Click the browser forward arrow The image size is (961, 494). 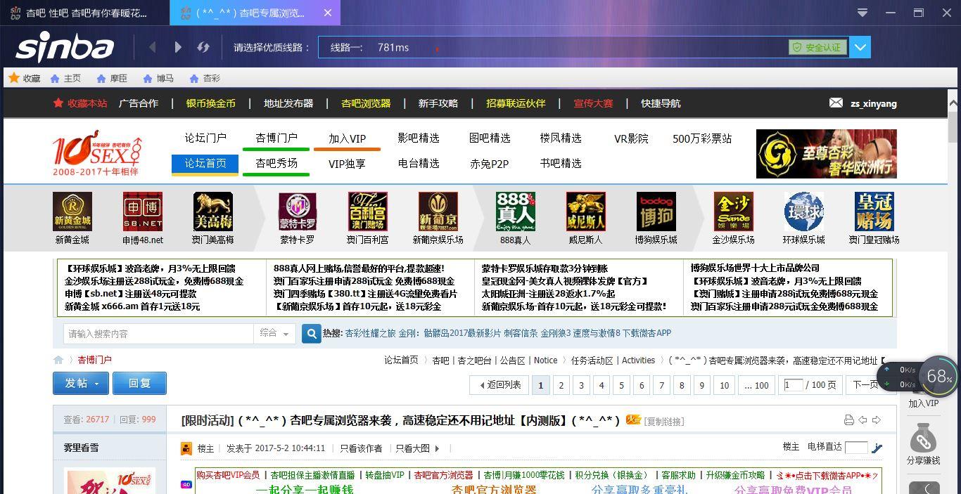[178, 47]
